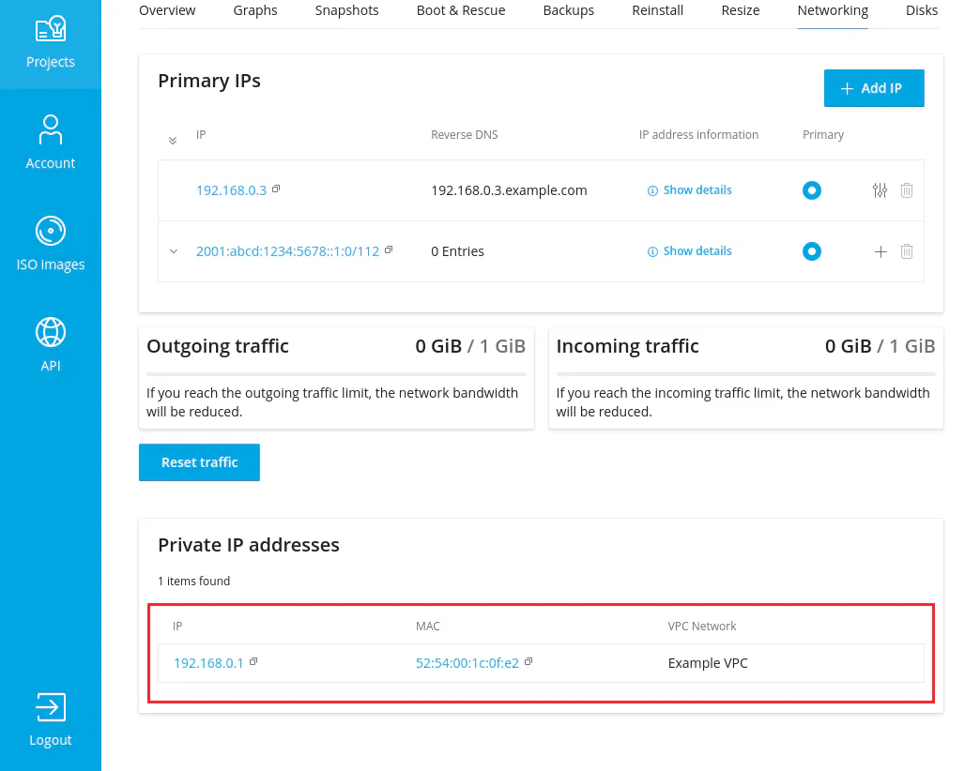This screenshot has height=771, width=980.
Task: Click the Add IP button
Action: click(873, 87)
